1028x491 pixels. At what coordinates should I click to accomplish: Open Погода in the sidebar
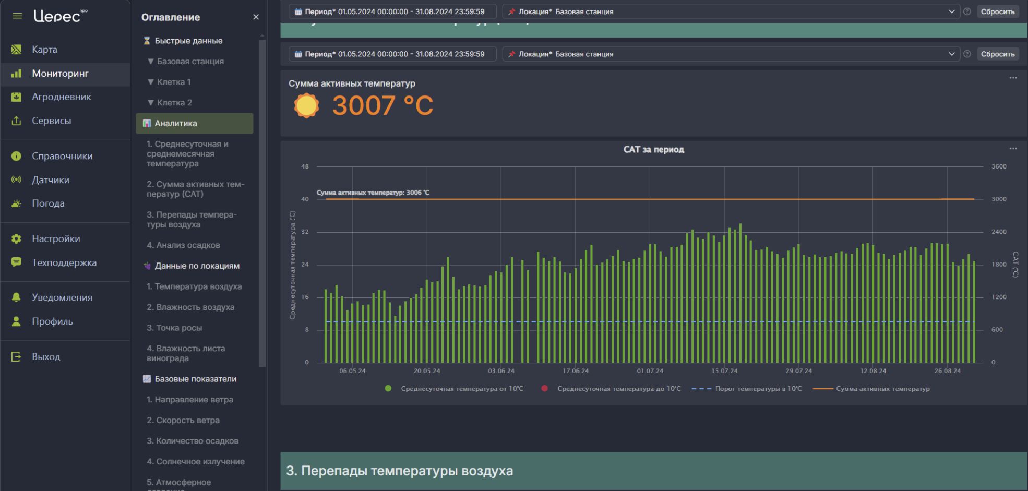point(48,203)
